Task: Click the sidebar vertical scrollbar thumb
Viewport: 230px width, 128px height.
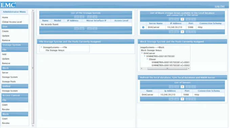Action: click(x=33, y=68)
